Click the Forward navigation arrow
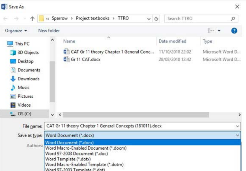Viewport: 246px width, 171px height. coord(16,19)
